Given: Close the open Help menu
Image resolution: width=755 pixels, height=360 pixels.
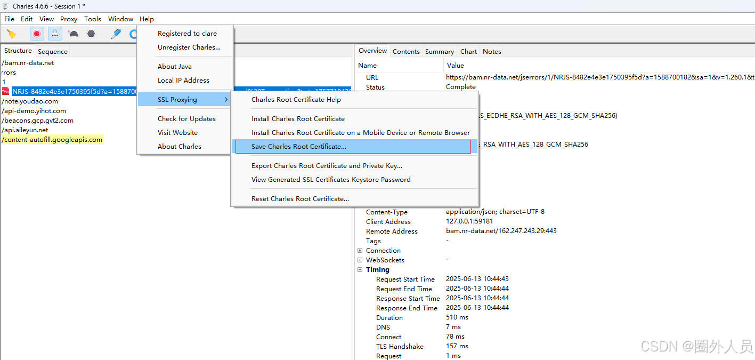Looking at the screenshot, I should click(147, 19).
